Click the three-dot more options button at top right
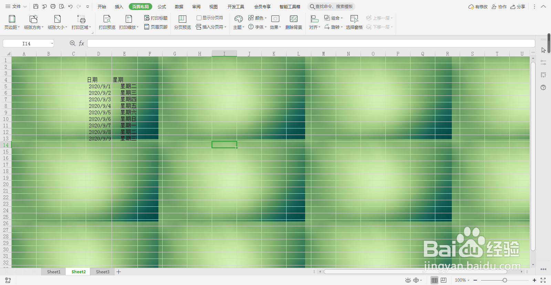 point(534,7)
